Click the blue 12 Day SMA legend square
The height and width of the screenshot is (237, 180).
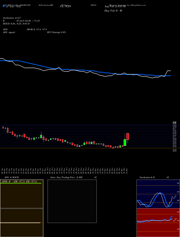pyautogui.click(x=4, y=6)
